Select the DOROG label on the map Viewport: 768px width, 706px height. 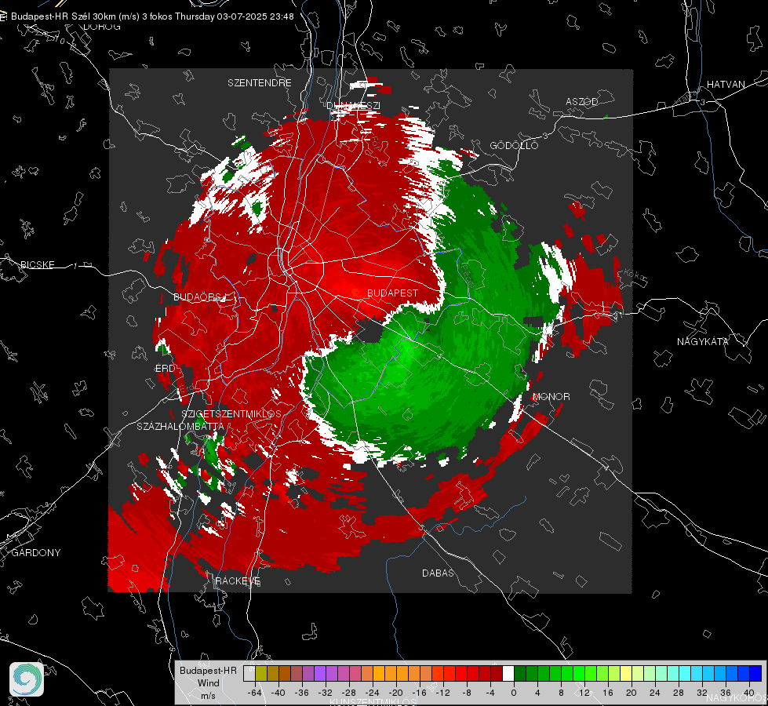102,27
